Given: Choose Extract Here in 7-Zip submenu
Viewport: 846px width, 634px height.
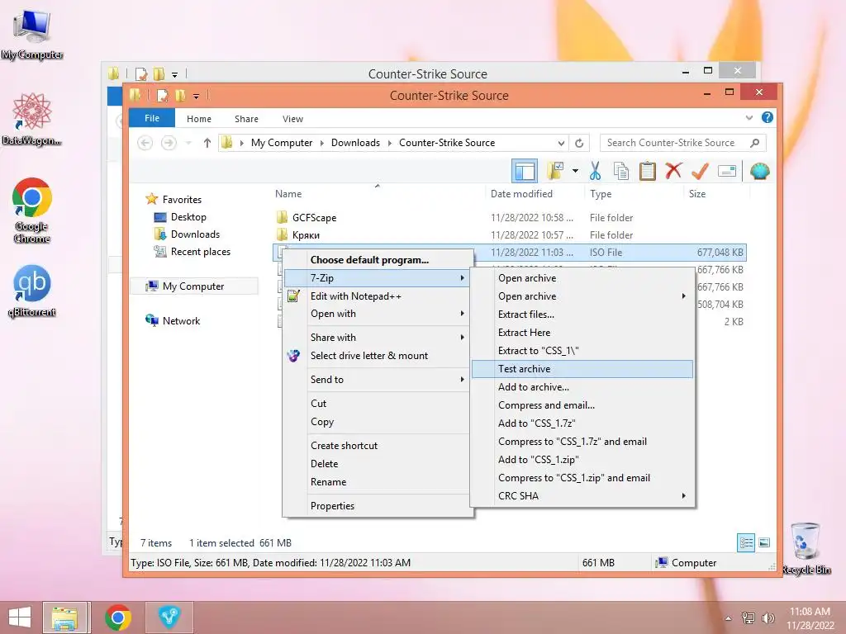Looking at the screenshot, I should tap(582, 333).
